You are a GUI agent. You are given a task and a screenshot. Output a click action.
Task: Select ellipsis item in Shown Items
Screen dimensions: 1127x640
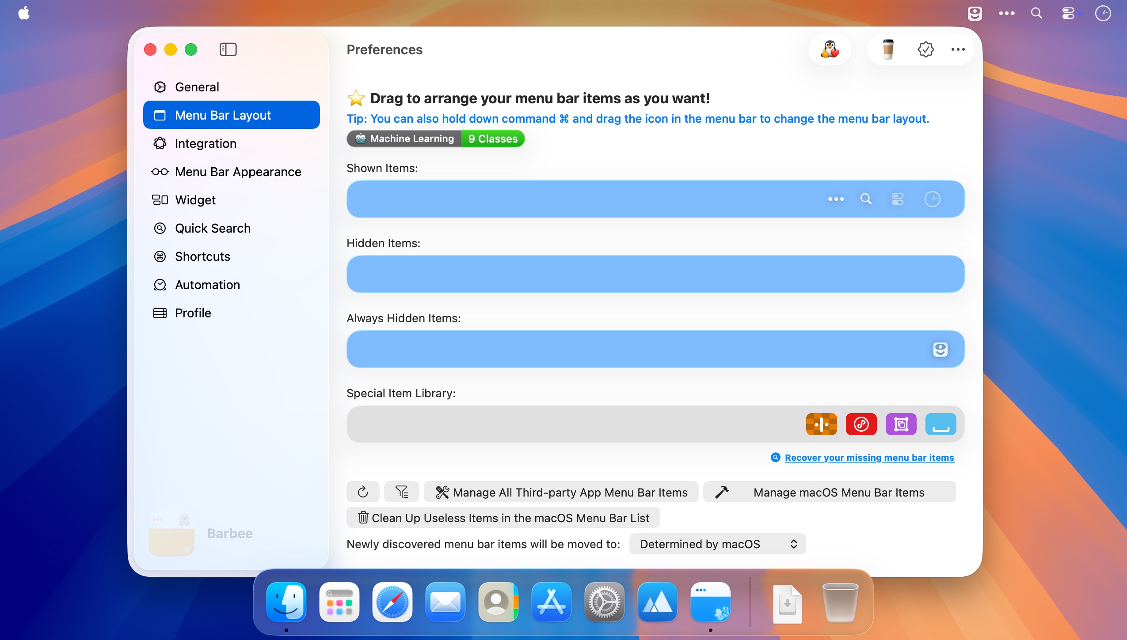[x=836, y=199]
